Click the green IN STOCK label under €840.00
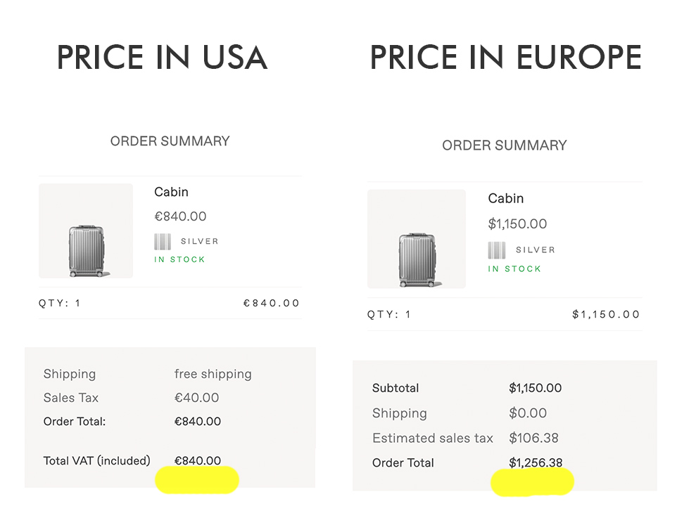Screen dimensions: 677x506 pos(179,259)
